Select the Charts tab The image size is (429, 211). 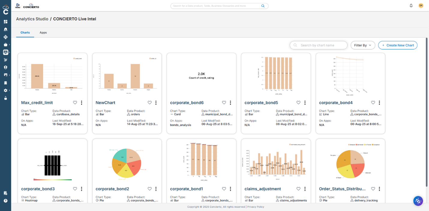25,32
